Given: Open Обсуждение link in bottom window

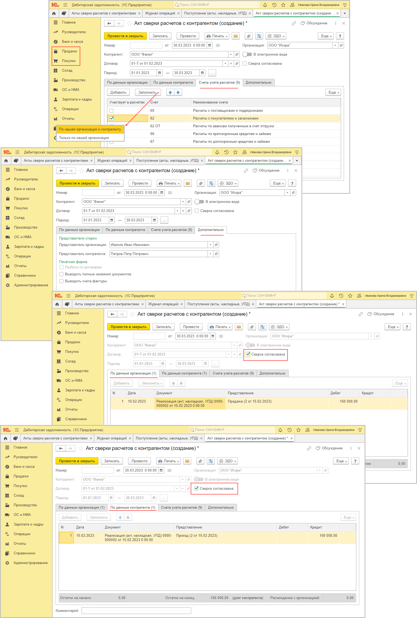Looking at the screenshot, I should (x=329, y=448).
